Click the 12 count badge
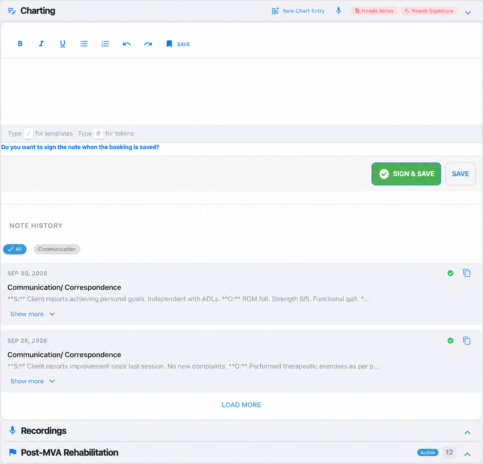483x464 pixels. click(449, 452)
